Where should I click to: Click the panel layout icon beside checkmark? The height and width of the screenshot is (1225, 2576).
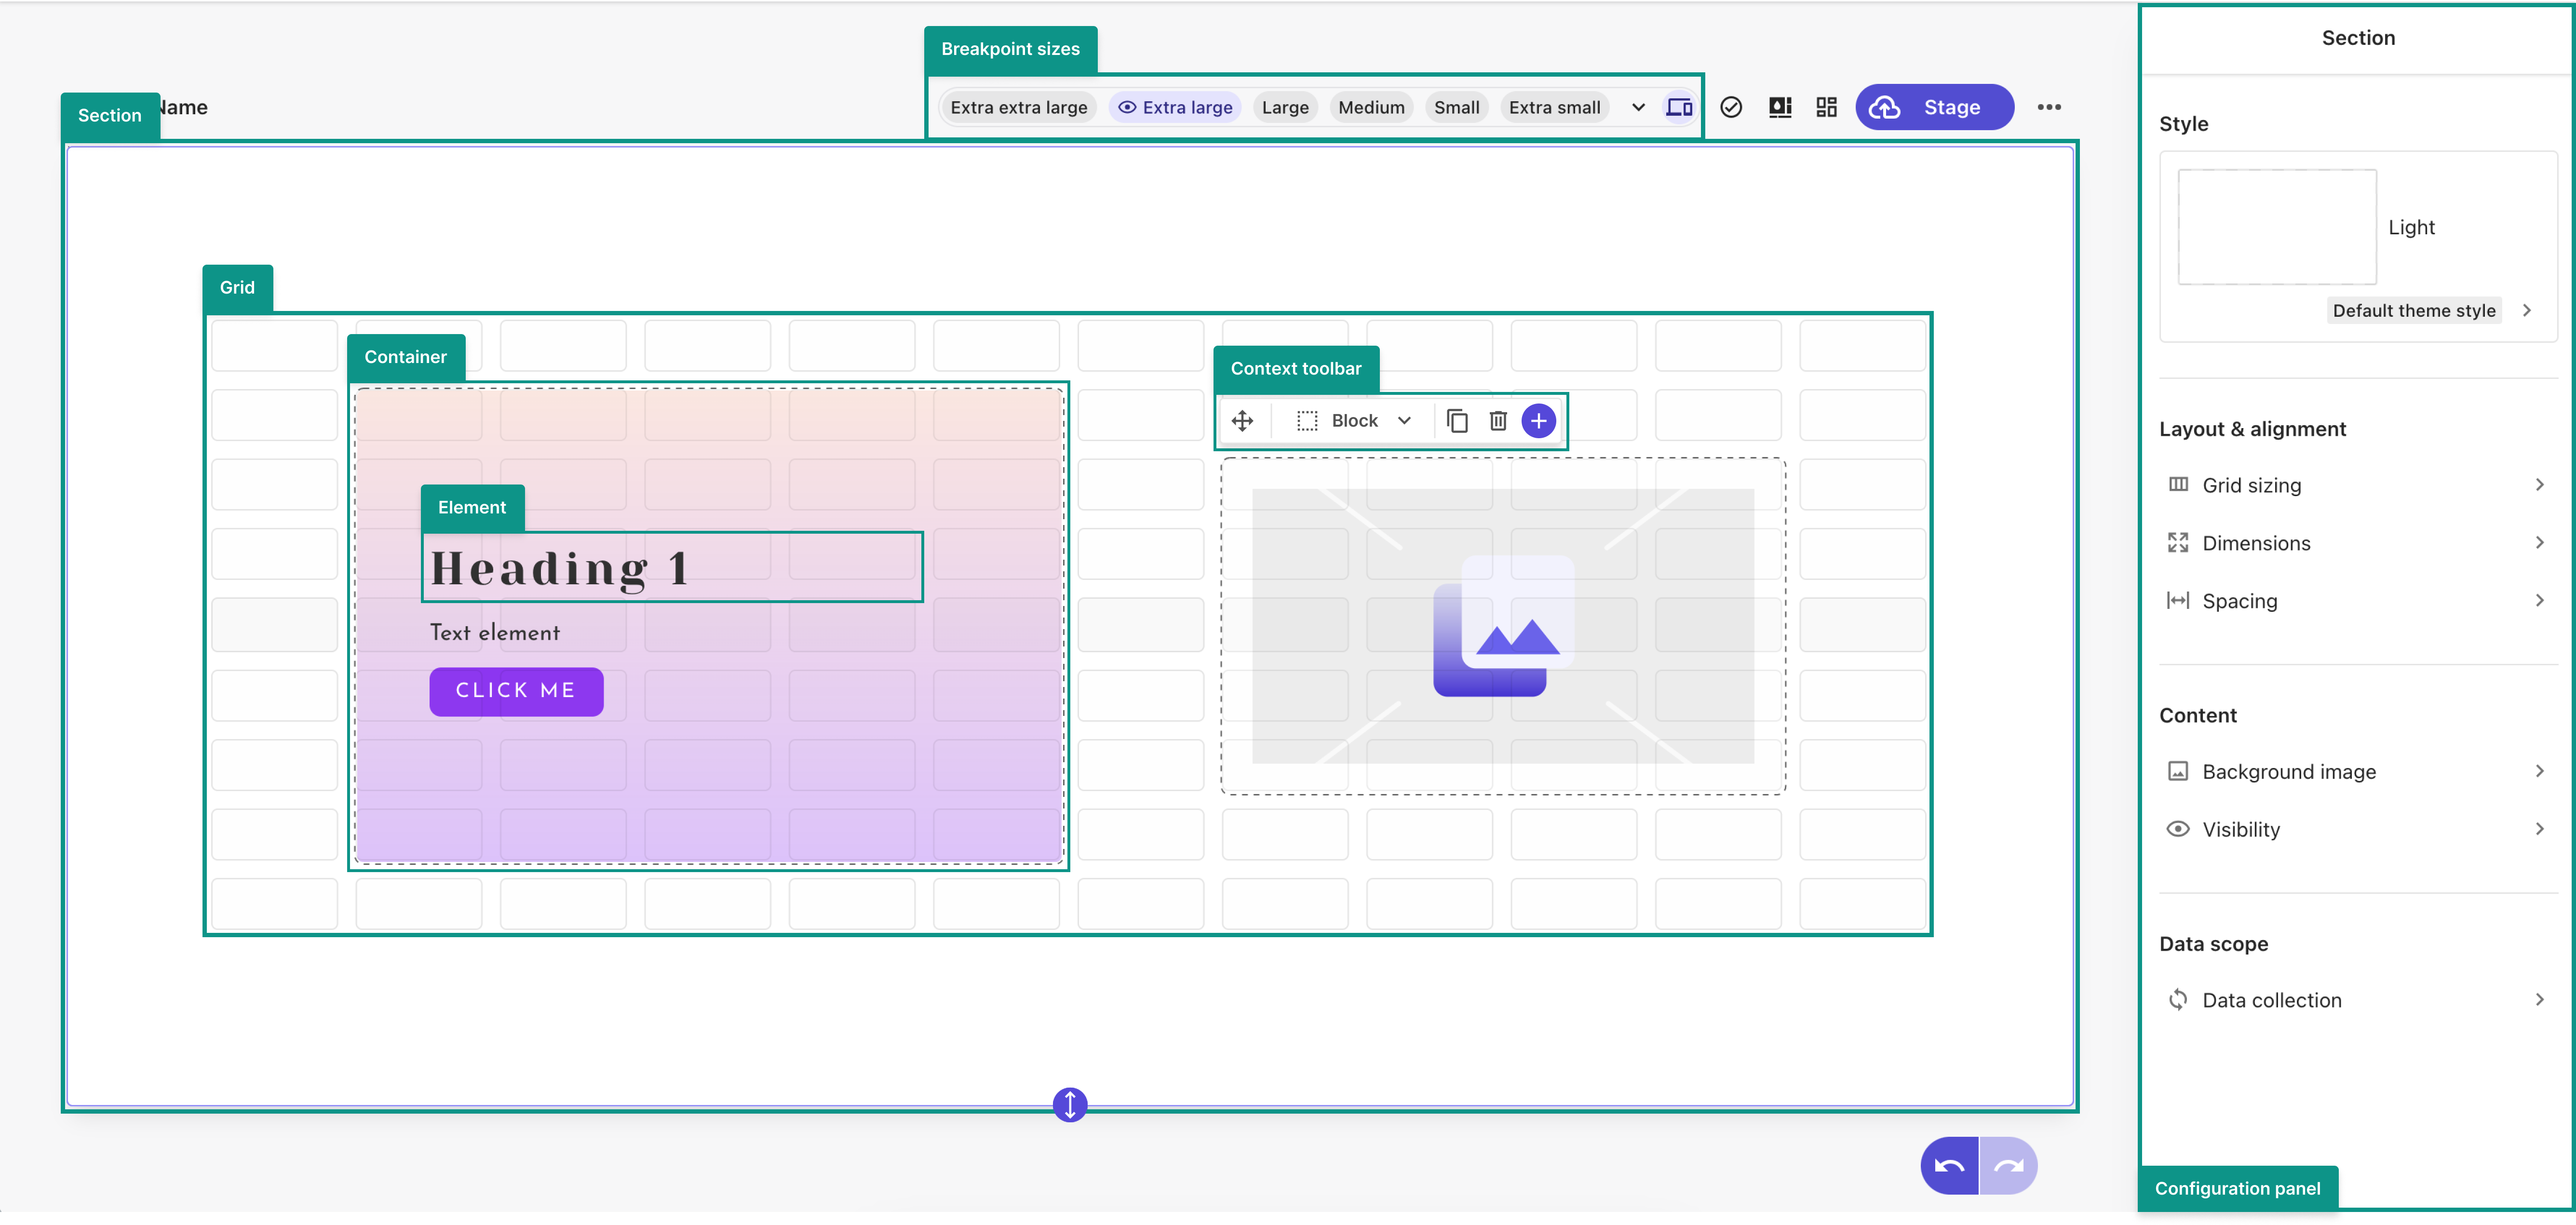[x=1780, y=107]
